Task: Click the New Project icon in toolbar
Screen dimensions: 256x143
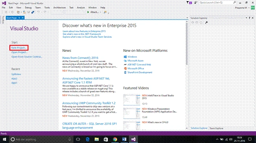Action: 18,12
